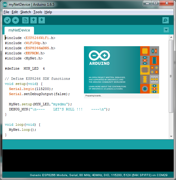Open a sketch using the Open icon
The image size is (176, 180).
[33, 20]
